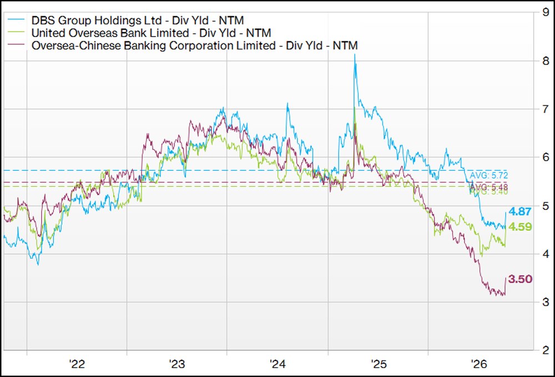
Task: Click the AVG: 5.48 average label
Action: 489,187
